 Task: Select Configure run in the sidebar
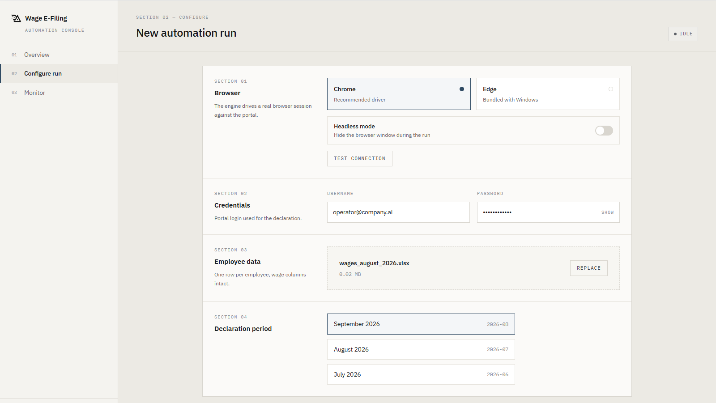tap(59, 73)
